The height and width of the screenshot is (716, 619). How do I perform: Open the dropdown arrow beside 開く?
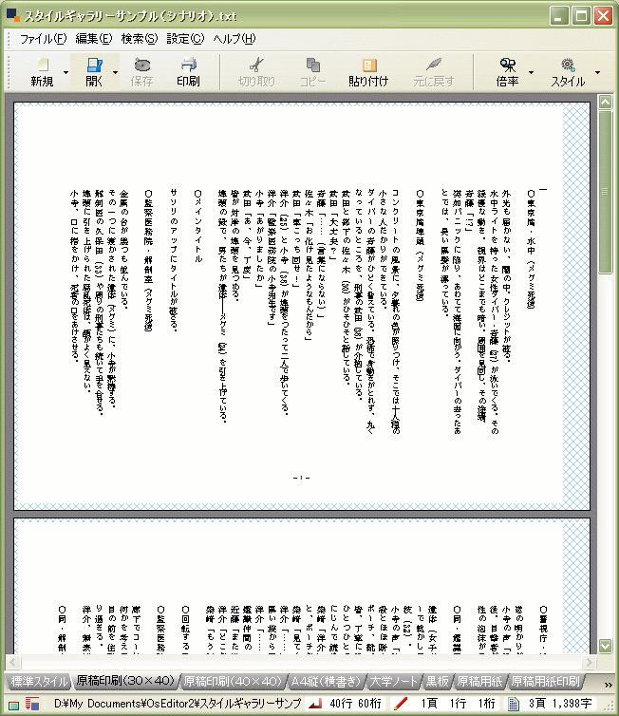(115, 72)
